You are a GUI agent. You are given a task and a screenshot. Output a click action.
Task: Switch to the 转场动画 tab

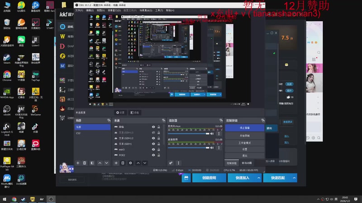click(247, 163)
